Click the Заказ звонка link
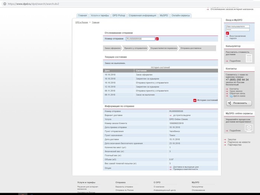The height and width of the screenshot is (195, 260). 236,91
